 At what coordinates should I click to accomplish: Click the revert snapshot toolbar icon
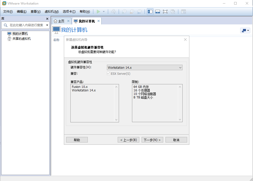[132, 12]
